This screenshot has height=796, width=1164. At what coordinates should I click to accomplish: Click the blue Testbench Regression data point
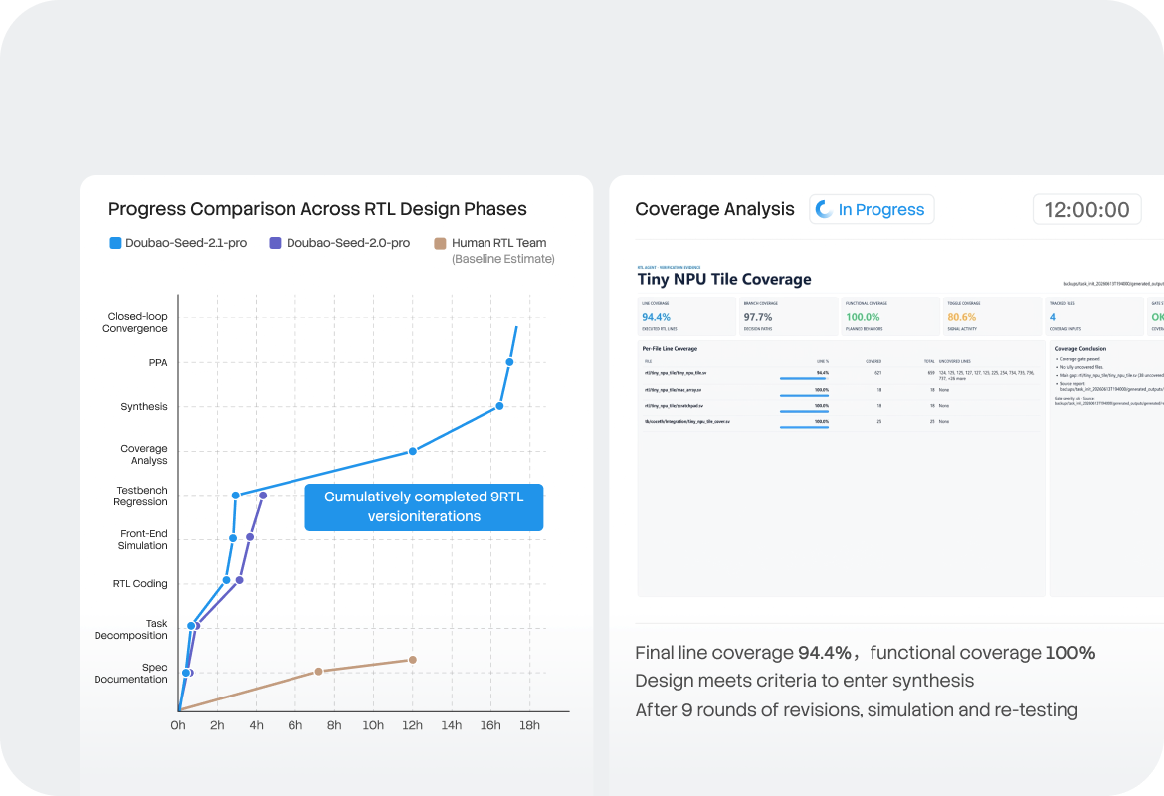tap(236, 496)
